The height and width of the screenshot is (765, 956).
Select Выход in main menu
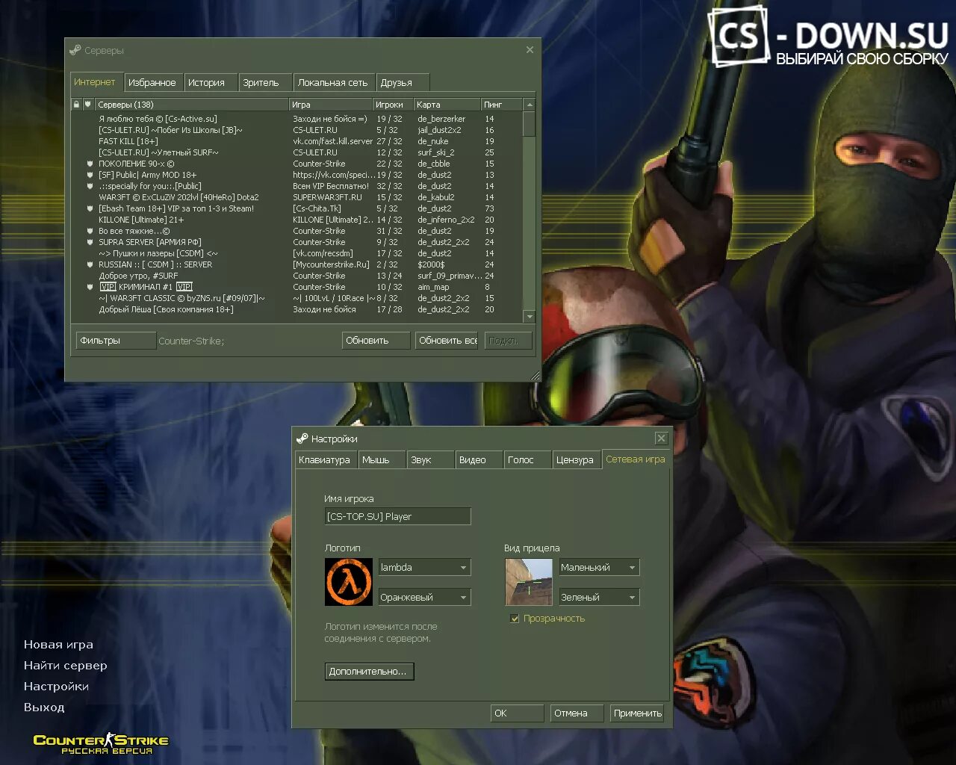click(44, 707)
